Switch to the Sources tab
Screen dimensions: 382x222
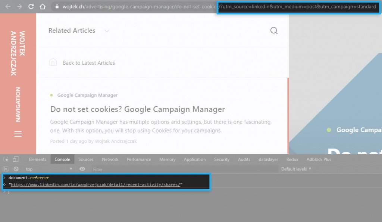click(x=86, y=159)
